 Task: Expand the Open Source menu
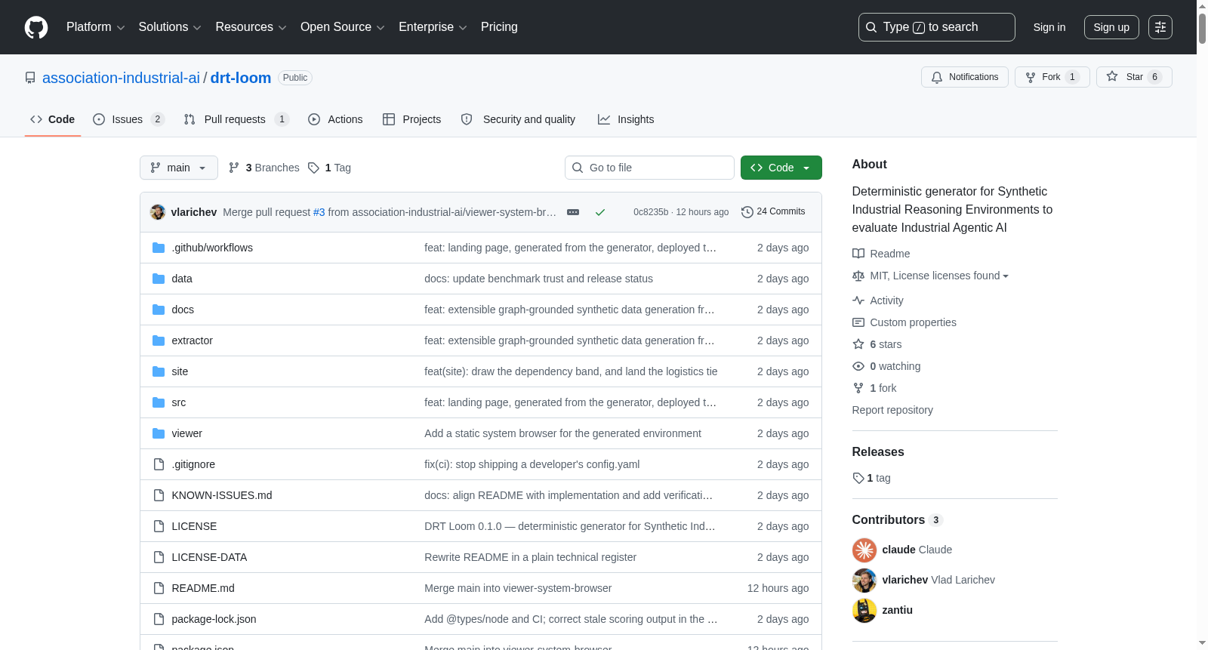tap(343, 27)
